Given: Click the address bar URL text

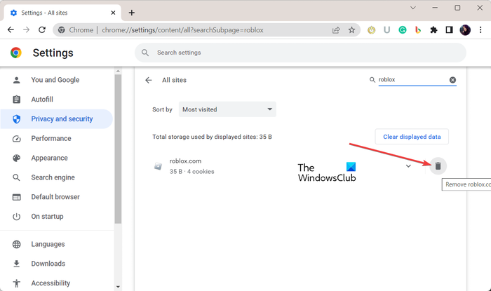Looking at the screenshot, I should pyautogui.click(x=182, y=30).
